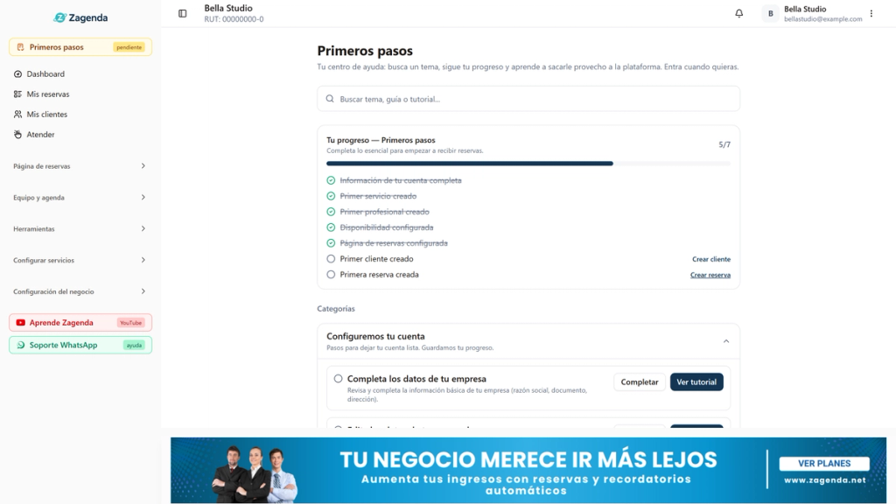The image size is (896, 504).
Task: Click the YouTube play icon
Action: pyautogui.click(x=21, y=322)
